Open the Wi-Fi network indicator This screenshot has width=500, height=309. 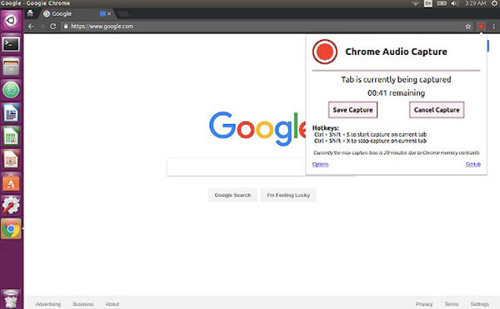tap(415, 3)
